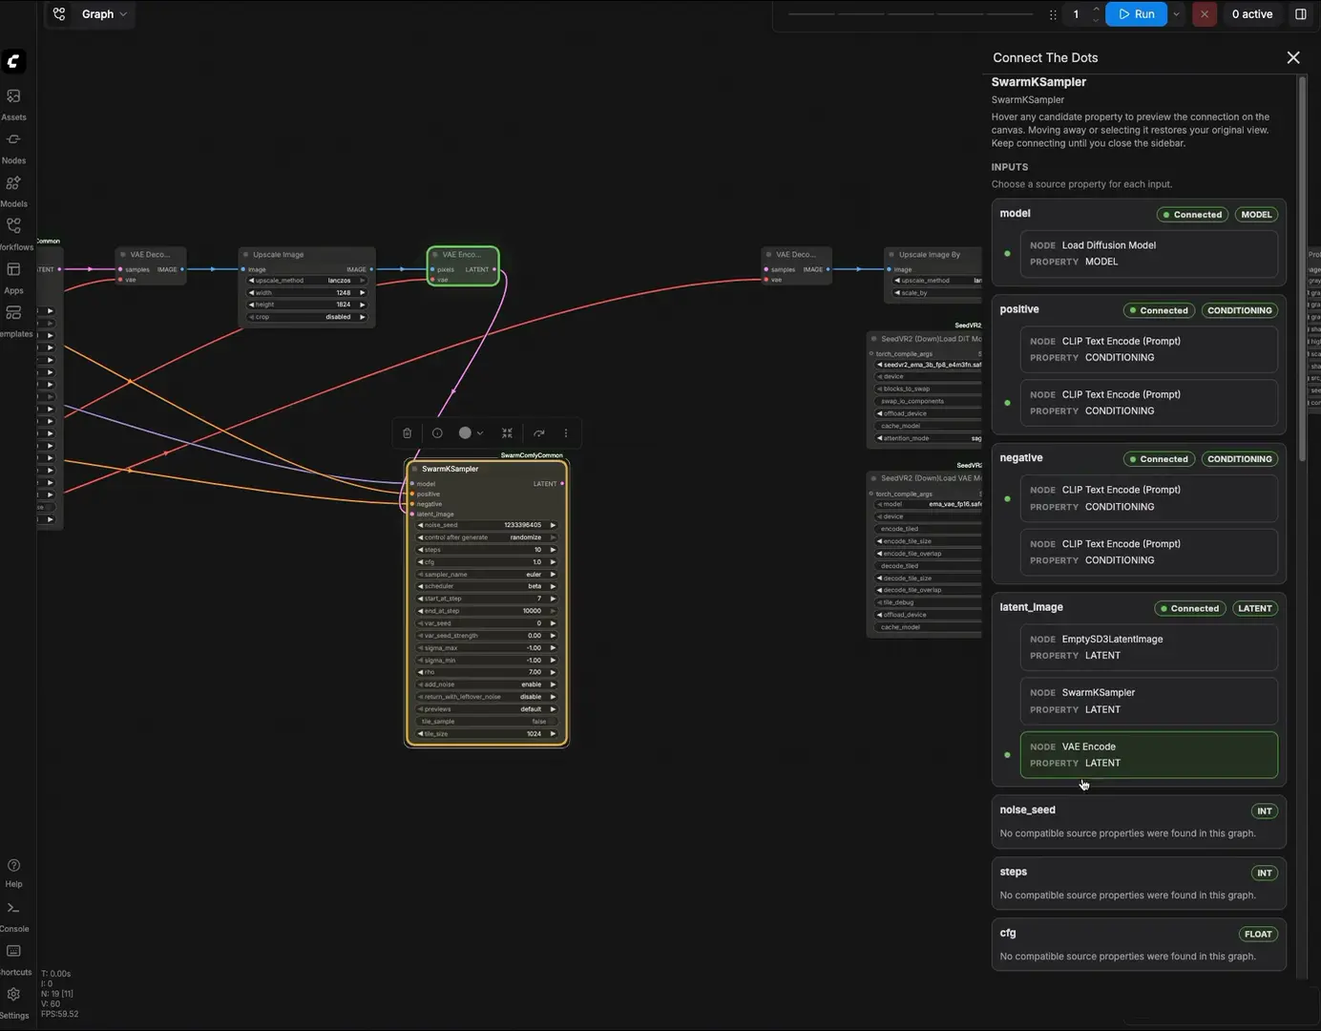
Task: Open more options on node toolbar
Action: click(x=566, y=433)
